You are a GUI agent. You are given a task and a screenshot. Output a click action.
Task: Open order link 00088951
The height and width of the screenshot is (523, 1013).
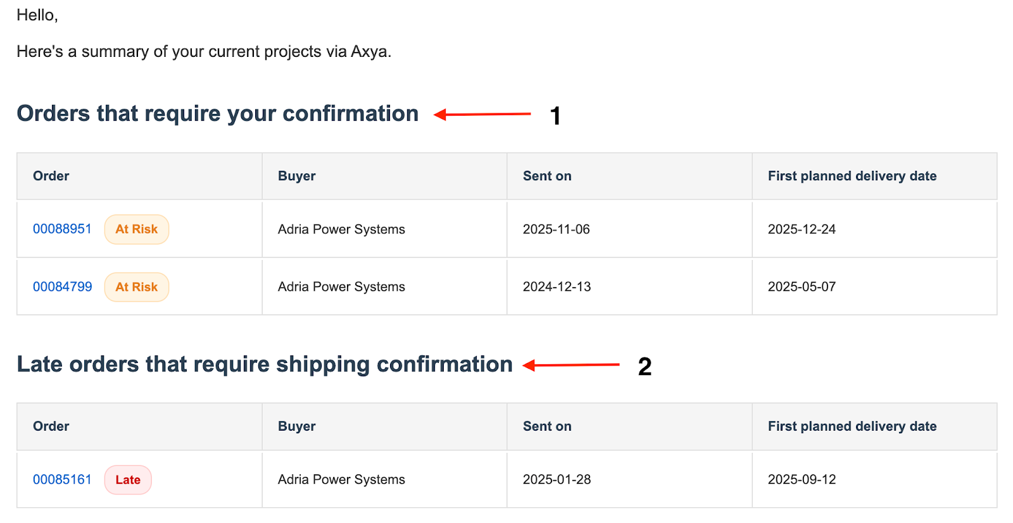62,229
